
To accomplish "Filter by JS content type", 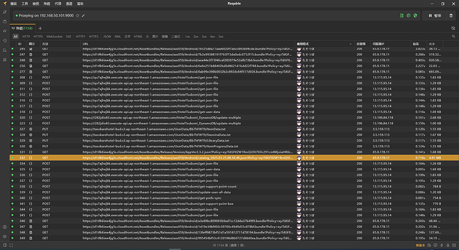I will [147, 37].
